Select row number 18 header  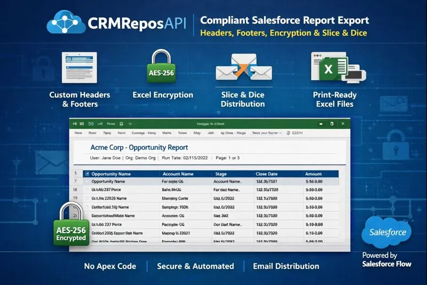75,189
